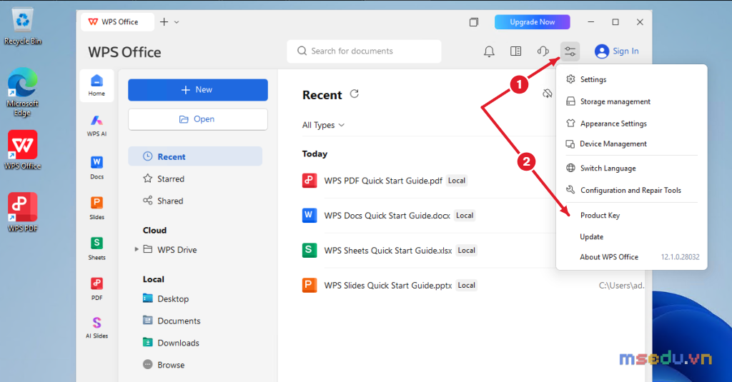Open the Documents local folder
Image resolution: width=732 pixels, height=382 pixels.
pyautogui.click(x=172, y=321)
